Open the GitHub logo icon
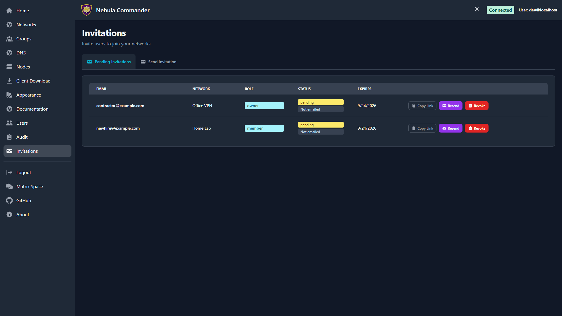 (9, 200)
